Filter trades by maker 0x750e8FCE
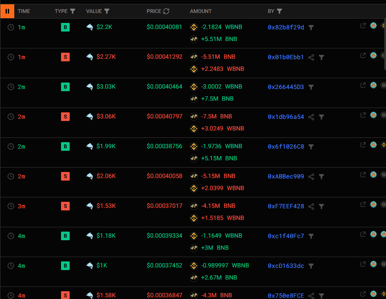This screenshot has height=299, width=386. tap(322, 296)
